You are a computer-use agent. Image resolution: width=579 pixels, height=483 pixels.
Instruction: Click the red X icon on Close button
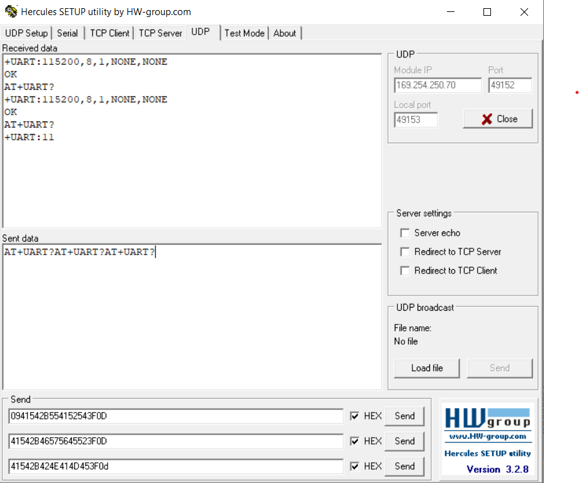(x=485, y=119)
